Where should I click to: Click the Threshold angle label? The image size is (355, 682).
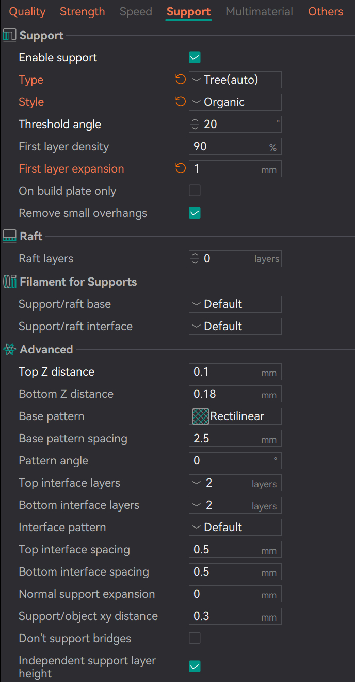[x=60, y=124]
